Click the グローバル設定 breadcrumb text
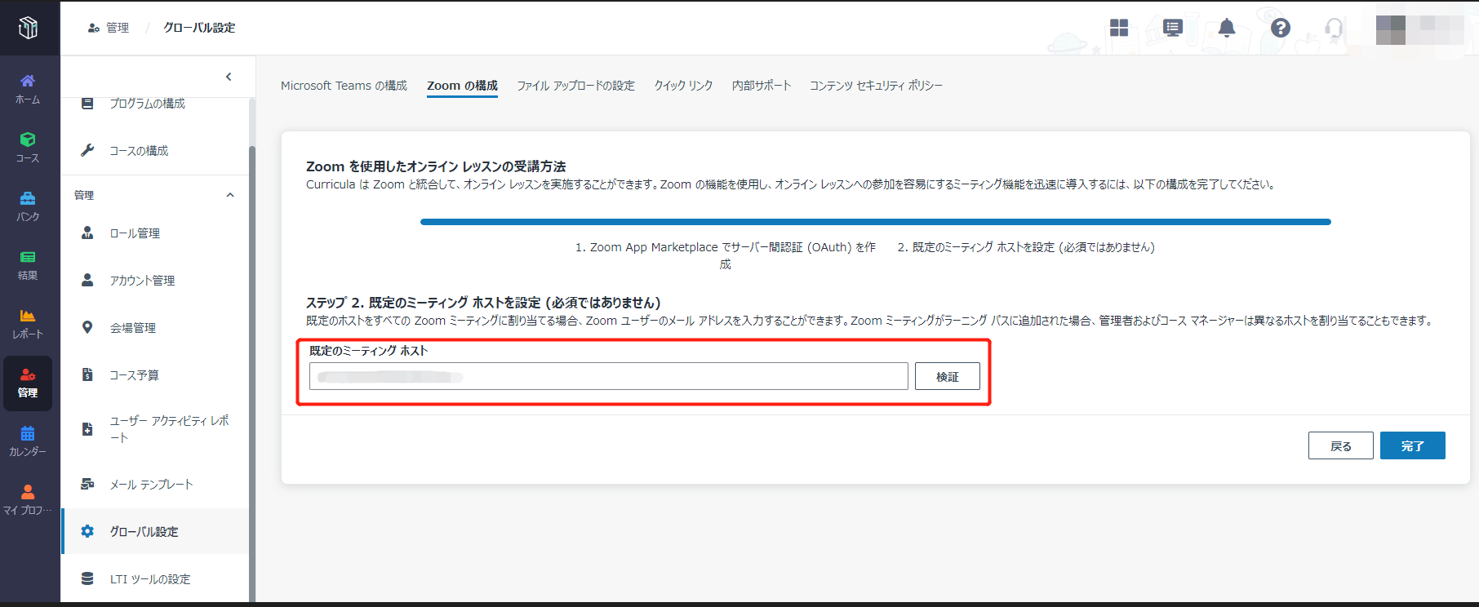Viewport: 1479px width, 607px height. (x=199, y=28)
